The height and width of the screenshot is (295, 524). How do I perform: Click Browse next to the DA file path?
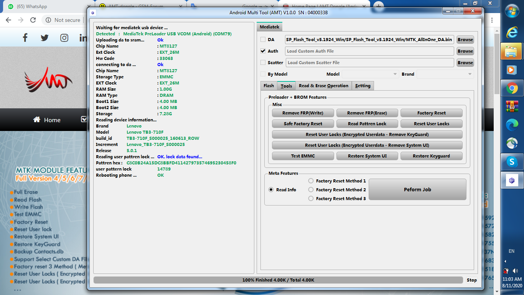pos(465,40)
